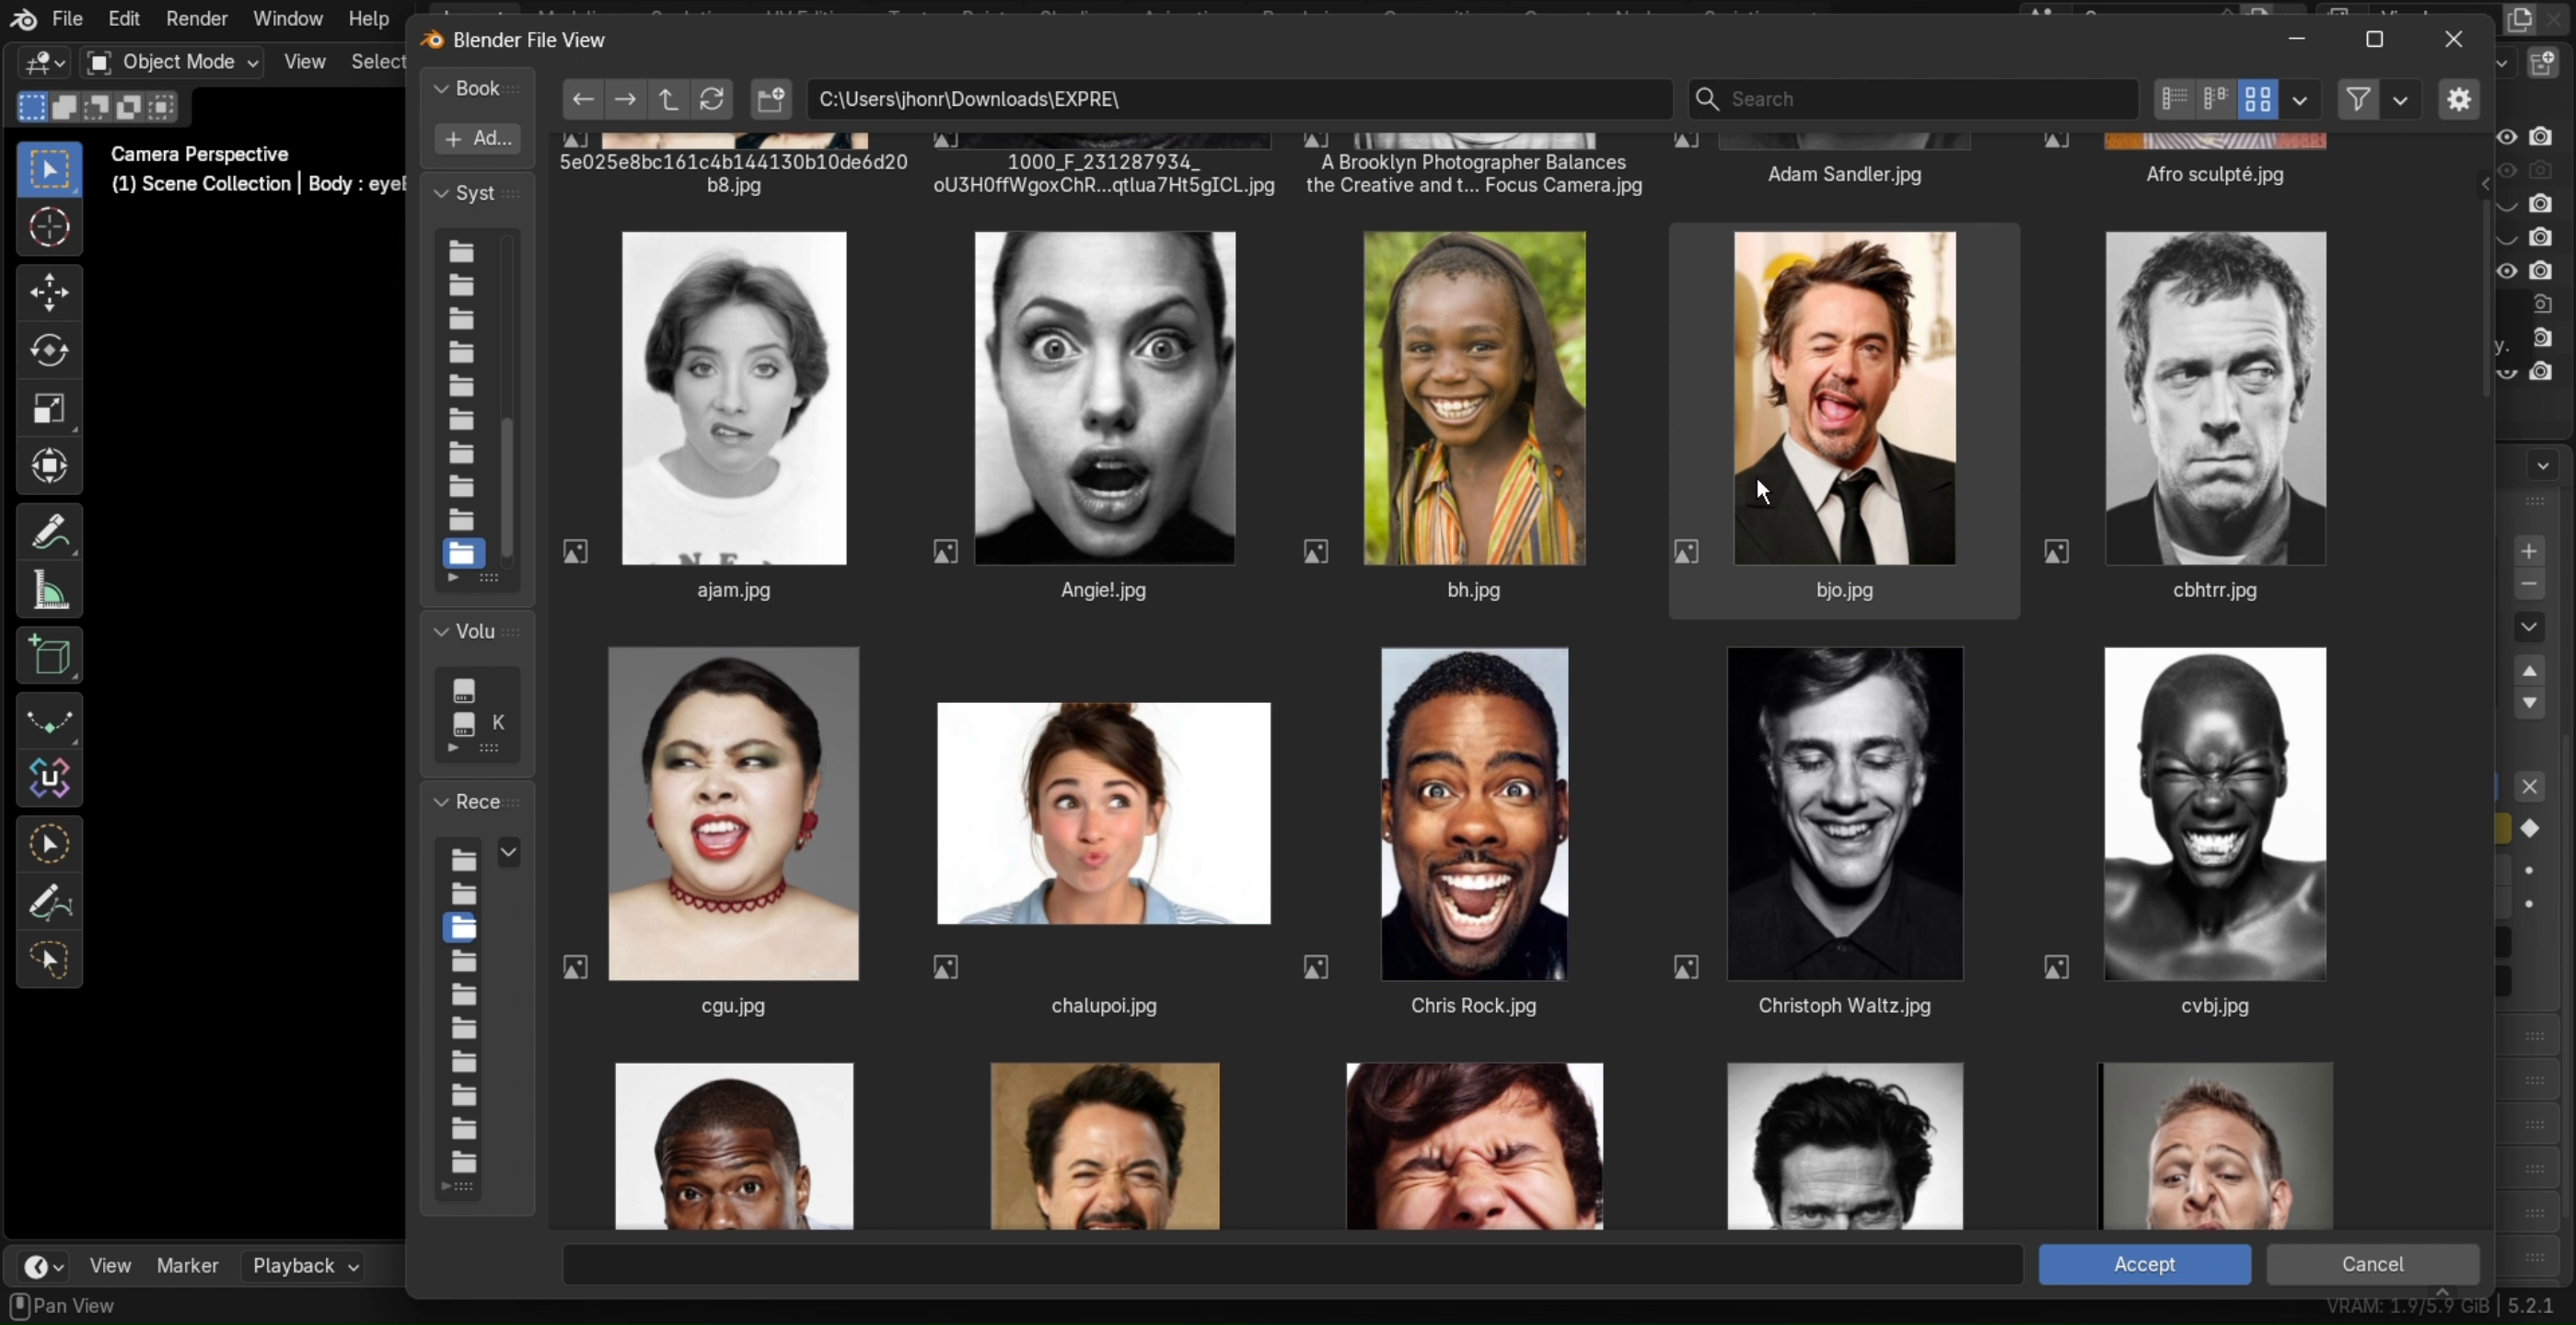Go forward in file browser history
The width and height of the screenshot is (2576, 1325).
[x=625, y=99]
